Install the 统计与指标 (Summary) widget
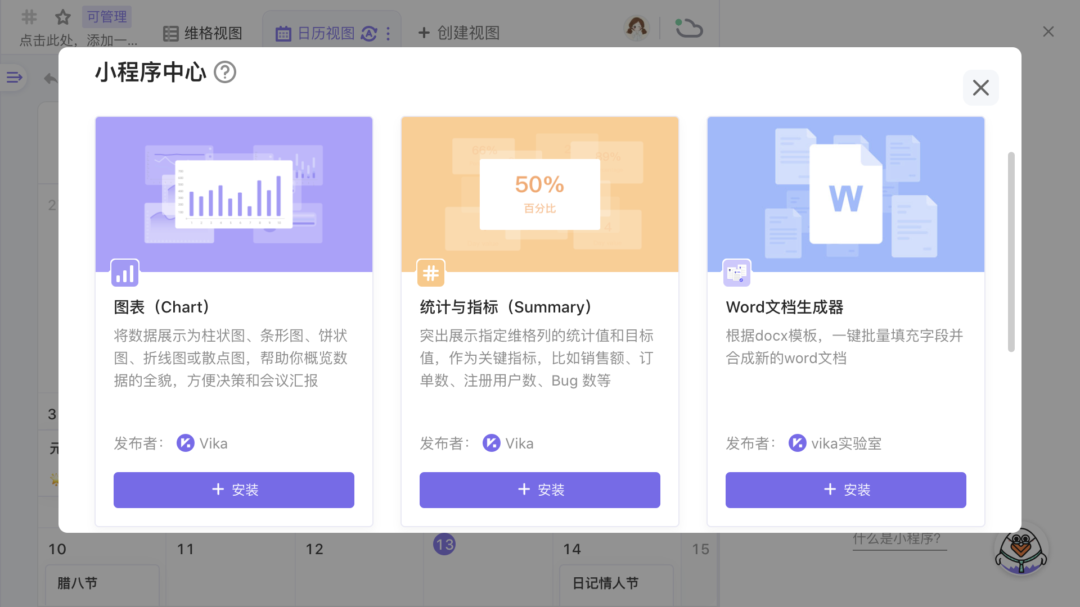Image resolution: width=1080 pixels, height=607 pixels. click(x=540, y=490)
